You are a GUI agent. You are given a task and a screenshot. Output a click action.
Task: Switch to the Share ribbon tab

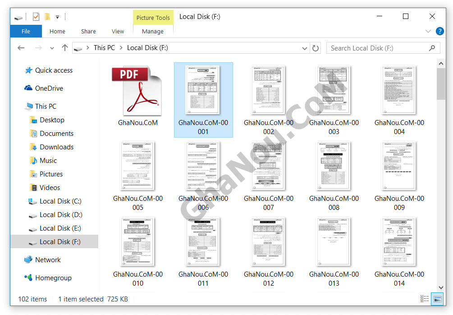[x=88, y=31]
